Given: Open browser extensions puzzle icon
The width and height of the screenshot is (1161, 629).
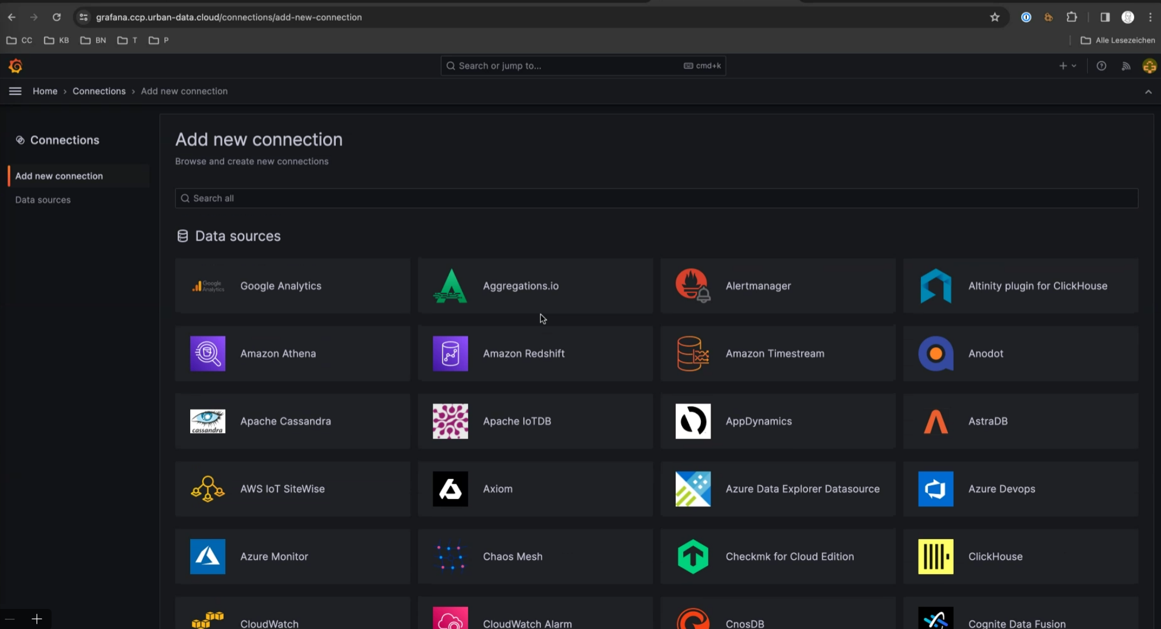Looking at the screenshot, I should coord(1072,17).
